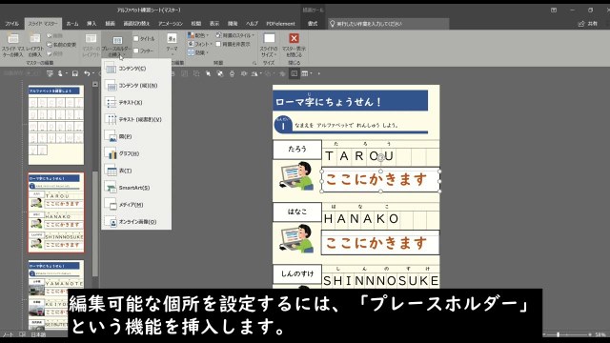610x343 pixels.
Task: Select Content Vertical (コンテンツ(縦)) placeholder option
Action: click(x=136, y=86)
